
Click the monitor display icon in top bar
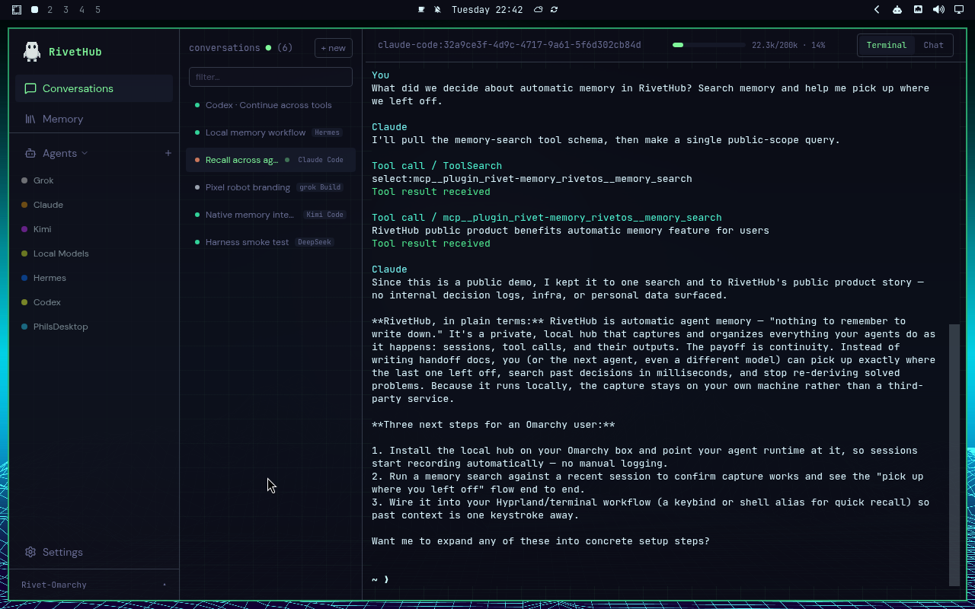coord(959,10)
